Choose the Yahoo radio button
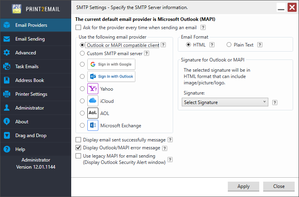Screen dimensions: 299x197 [82, 89]
